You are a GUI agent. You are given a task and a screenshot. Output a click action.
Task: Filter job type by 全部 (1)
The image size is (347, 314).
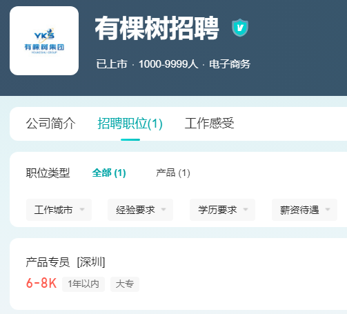109,173
